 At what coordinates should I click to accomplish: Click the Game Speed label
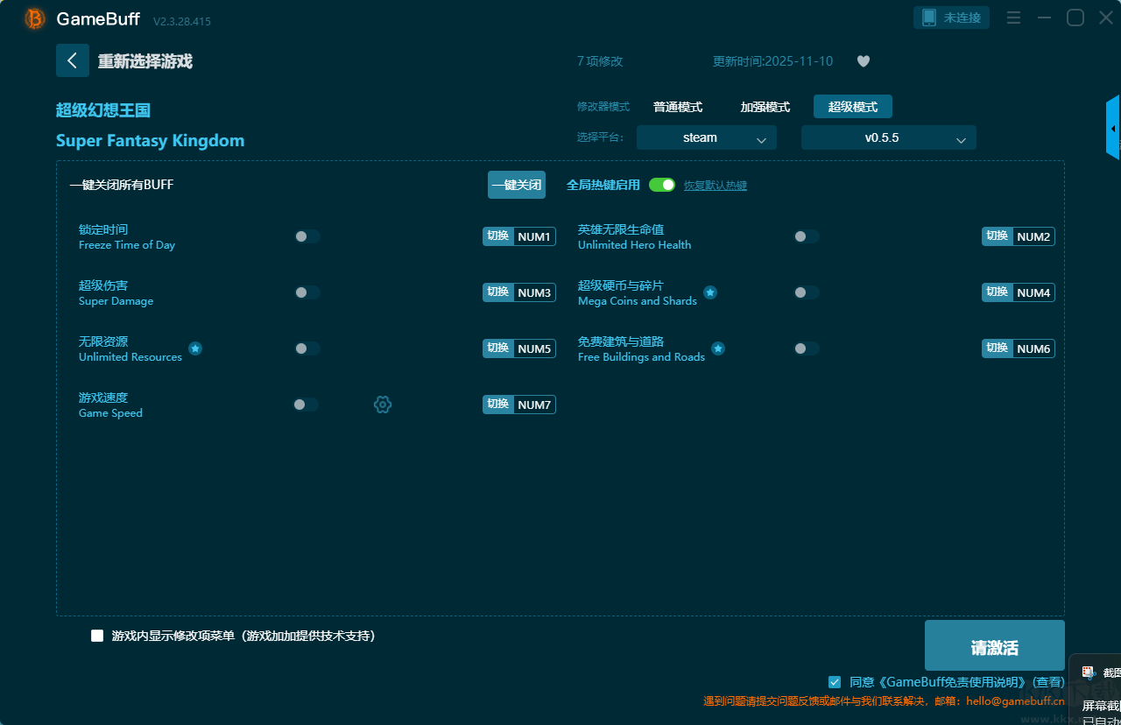(110, 413)
